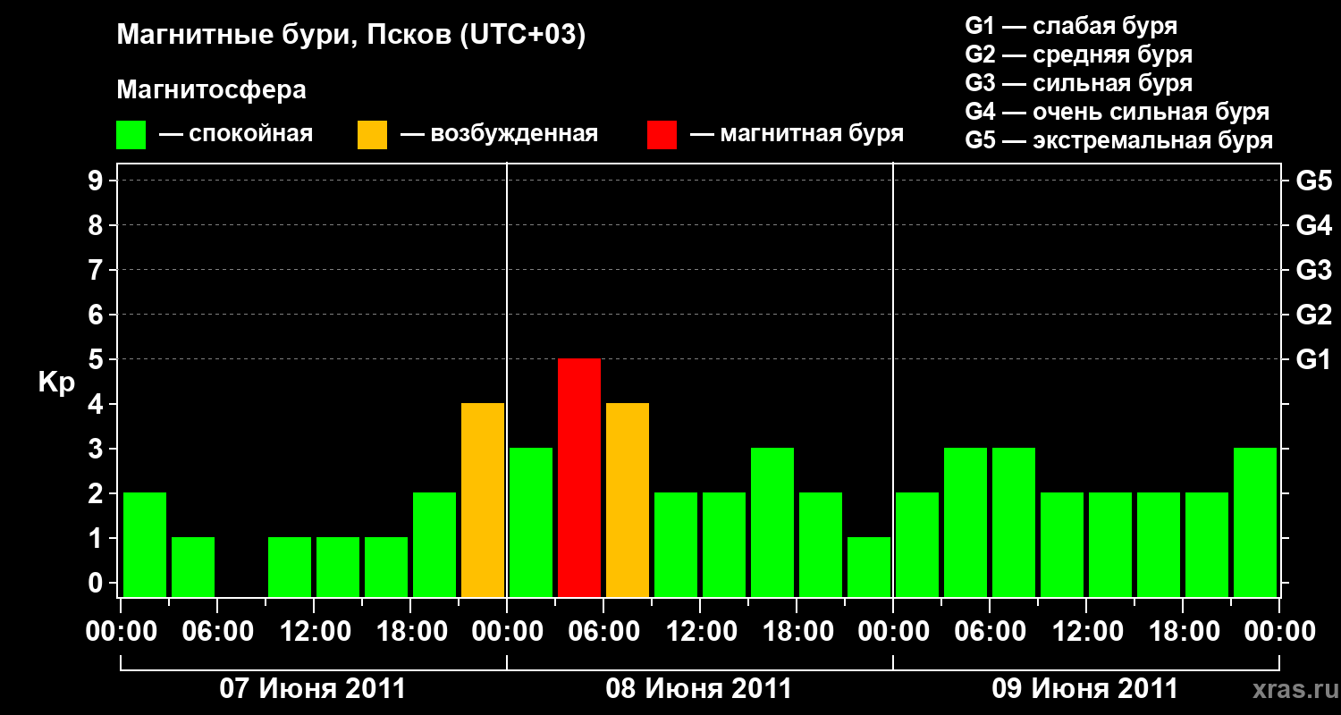Select the orange bar on 07 Июня 2011
This screenshot has height=715, width=1341.
[x=483, y=500]
